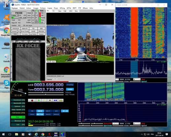The image size is (171, 137).
Task: Rewind using the blue double-arrow button
Action: point(55,100)
